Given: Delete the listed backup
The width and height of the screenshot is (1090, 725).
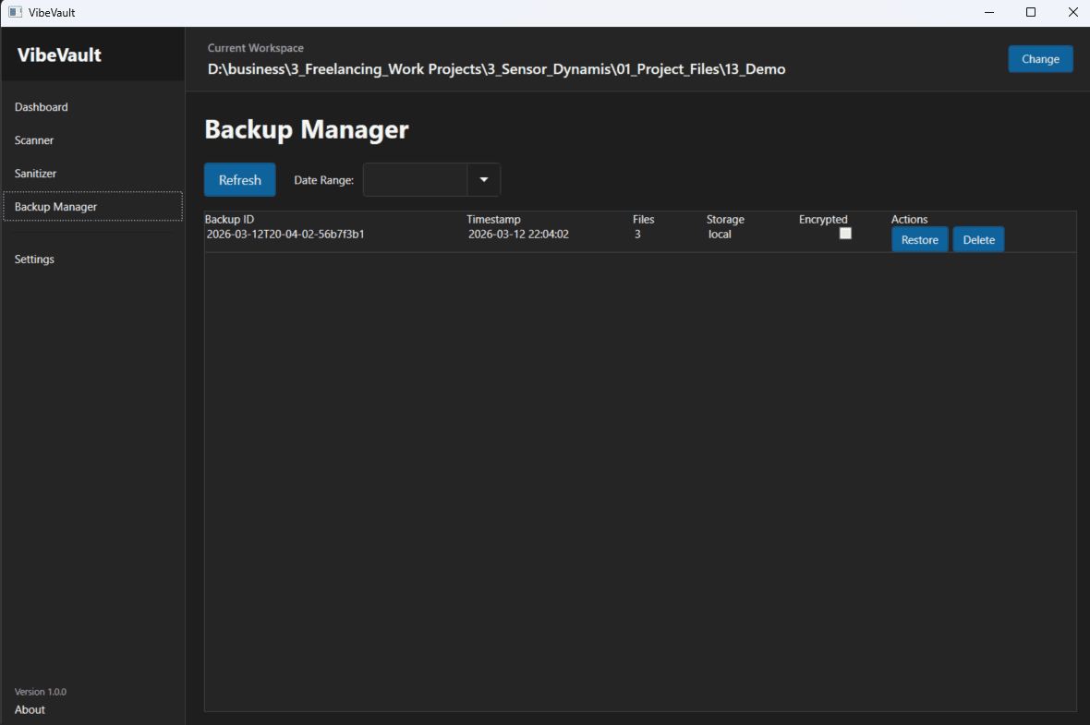Looking at the screenshot, I should (978, 239).
